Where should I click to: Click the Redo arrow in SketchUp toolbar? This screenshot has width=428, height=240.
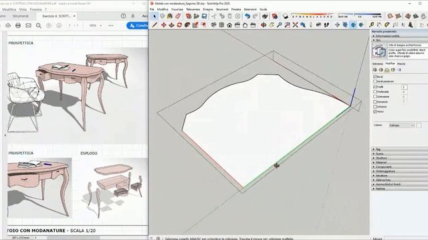[255, 16]
